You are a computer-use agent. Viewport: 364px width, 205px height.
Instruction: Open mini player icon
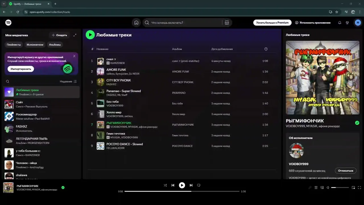353,188
